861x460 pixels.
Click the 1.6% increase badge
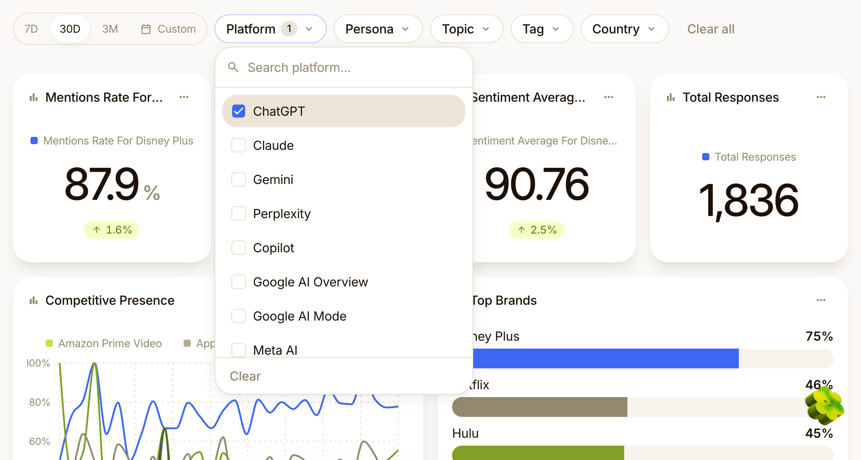(x=112, y=230)
